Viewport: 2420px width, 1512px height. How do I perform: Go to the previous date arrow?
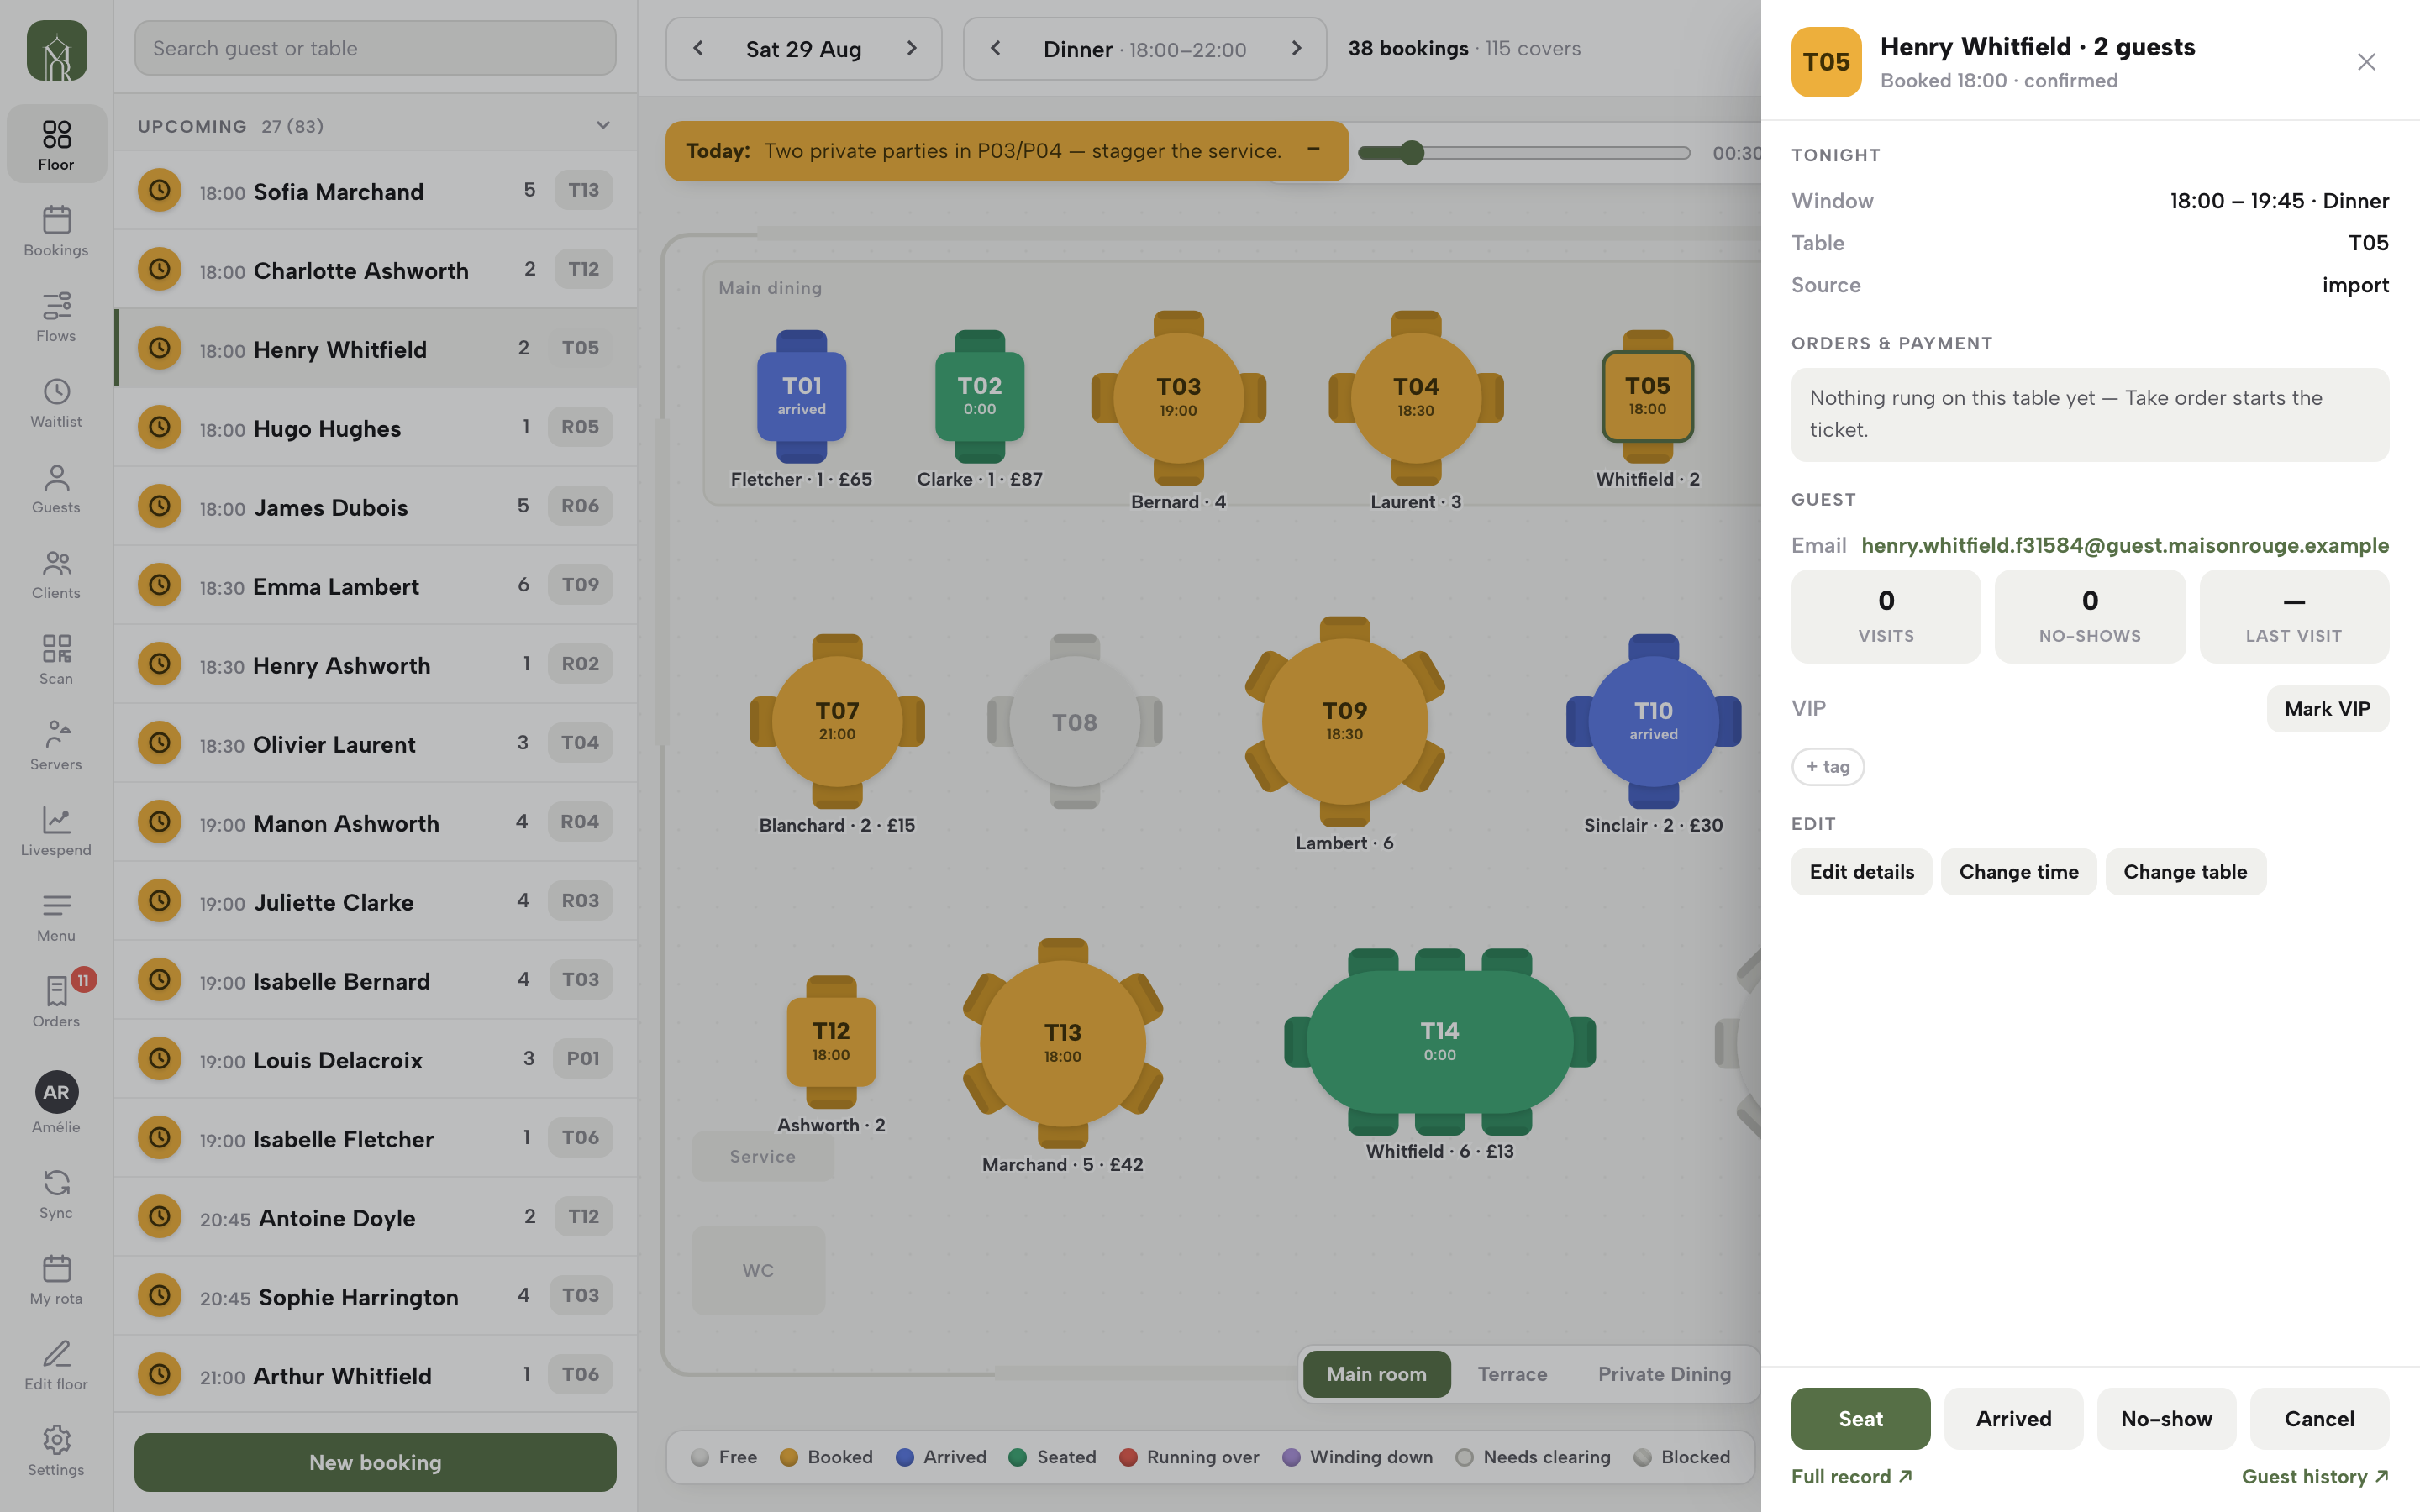tap(698, 48)
